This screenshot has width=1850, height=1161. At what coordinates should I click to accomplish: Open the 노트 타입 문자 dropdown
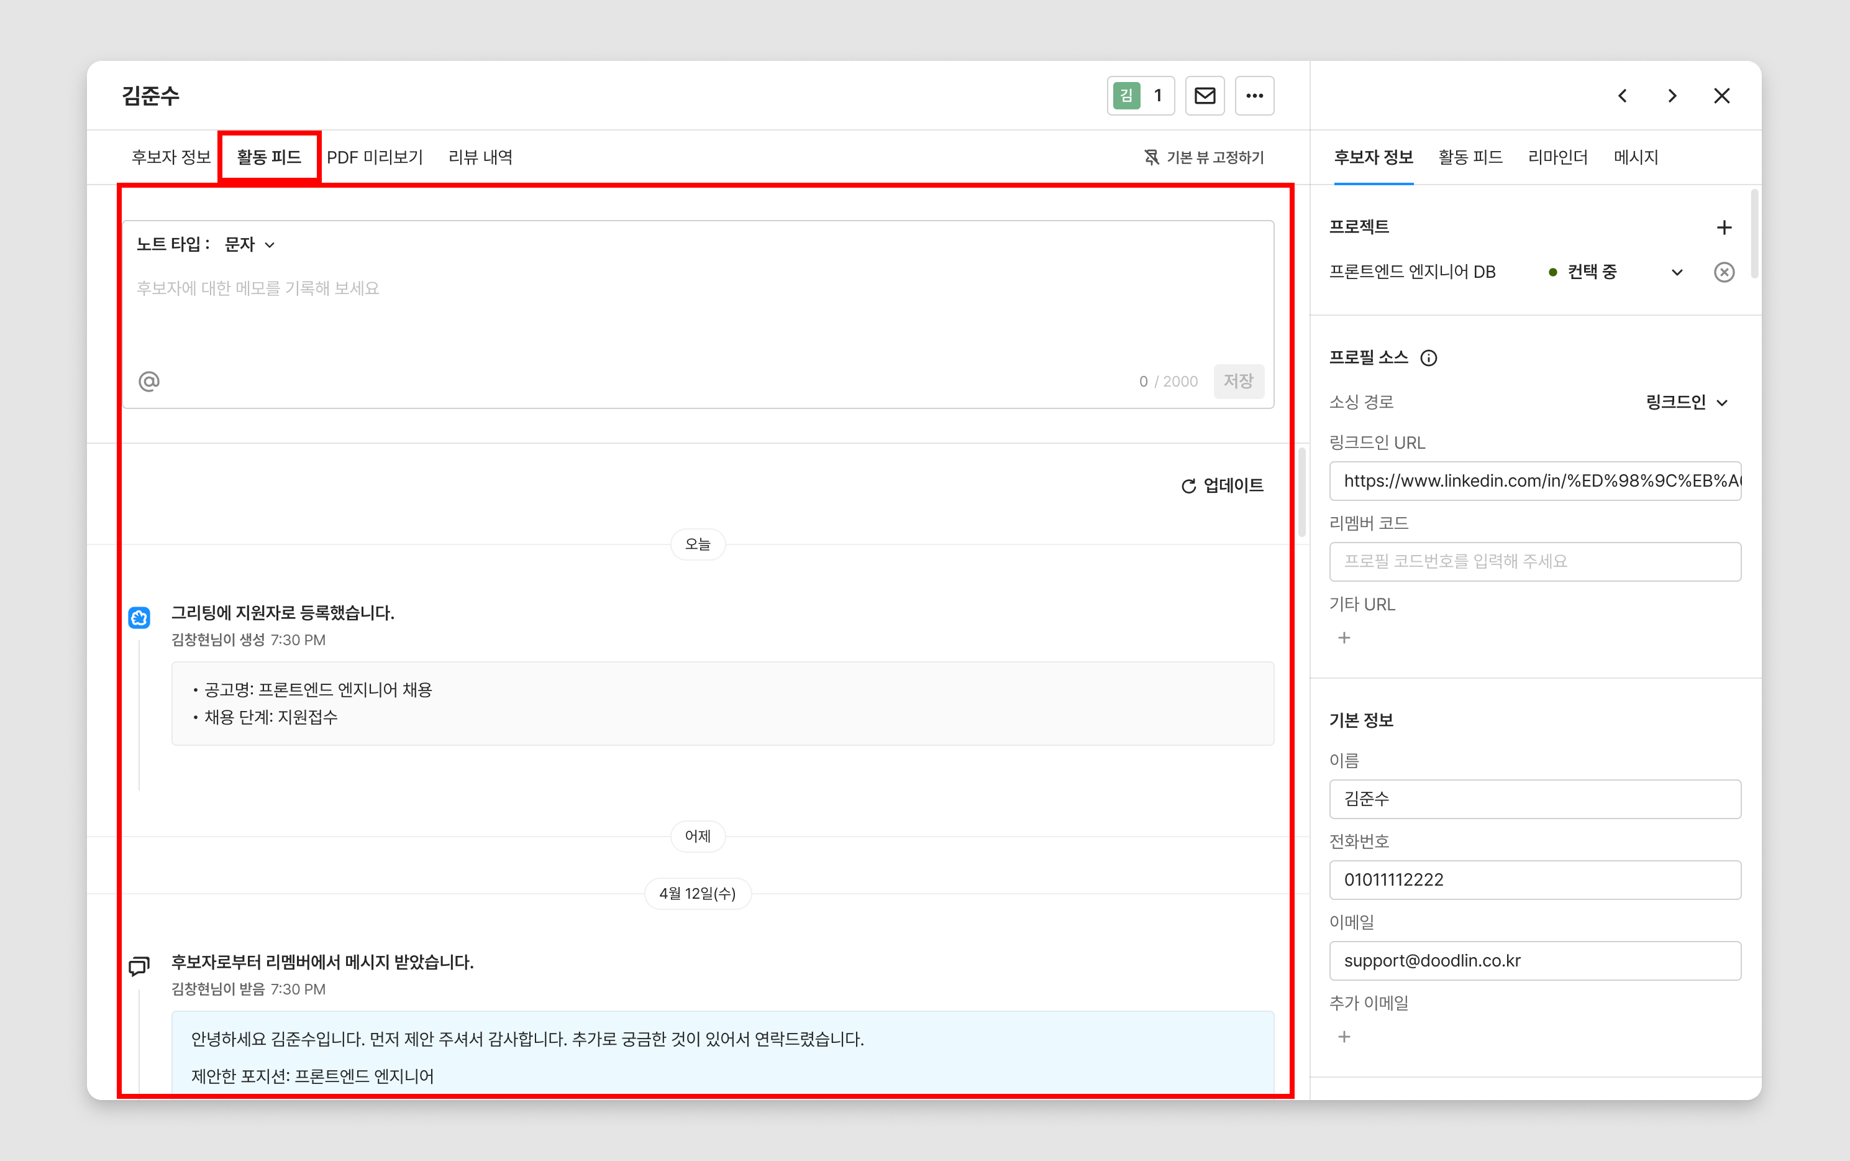tap(249, 244)
